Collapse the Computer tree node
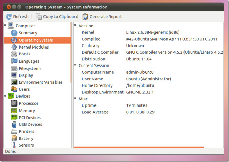229x162 pixels. (x=5, y=26)
